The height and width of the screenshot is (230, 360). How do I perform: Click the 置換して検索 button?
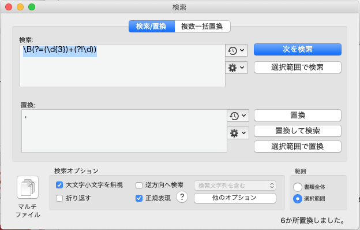point(298,131)
